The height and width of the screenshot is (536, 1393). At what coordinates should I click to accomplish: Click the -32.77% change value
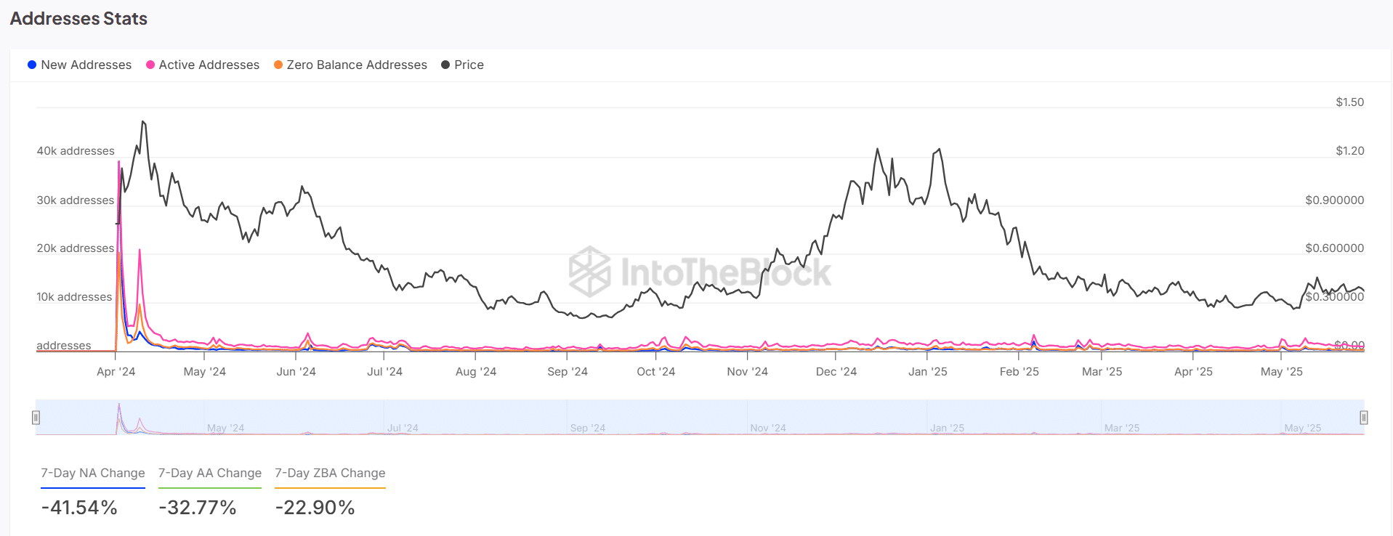(x=198, y=507)
